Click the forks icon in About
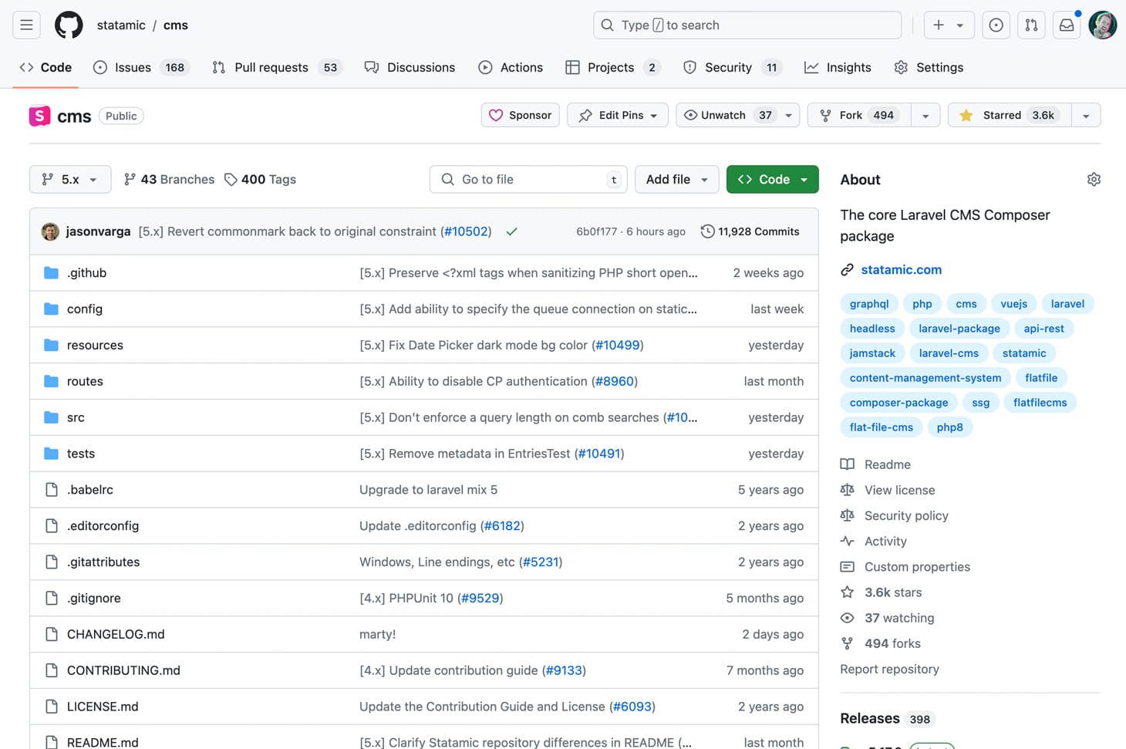The height and width of the screenshot is (749, 1126). tap(847, 643)
